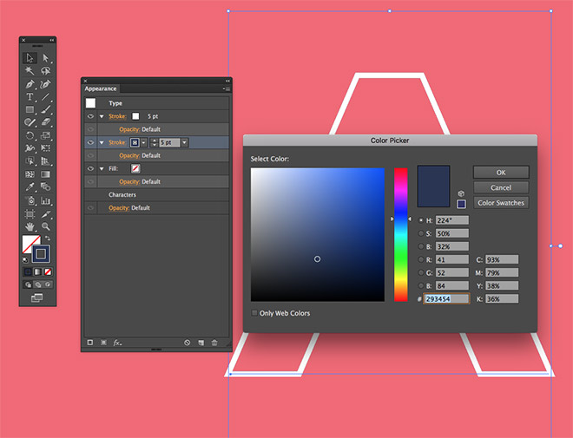Select the H hue radio button
Screen dimensions: 573x438
421,220
